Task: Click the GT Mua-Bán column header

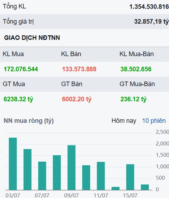Action: (137, 84)
